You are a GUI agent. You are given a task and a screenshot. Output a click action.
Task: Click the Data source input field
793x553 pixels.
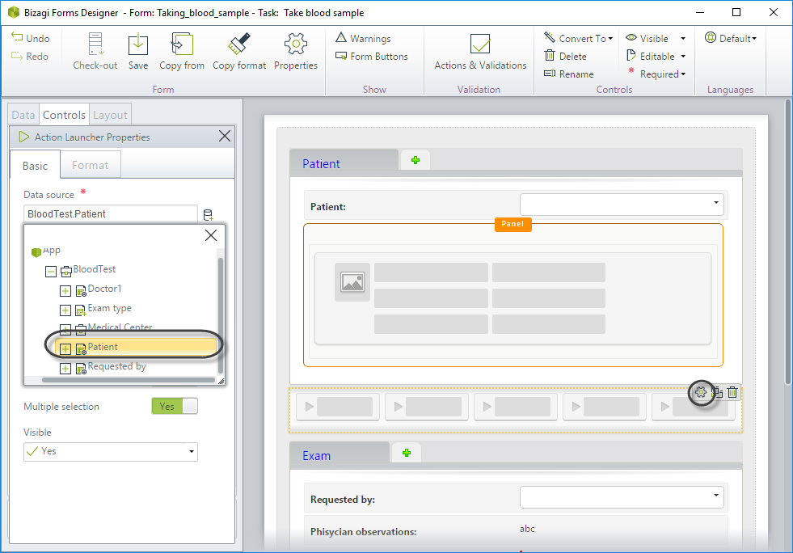coord(110,213)
